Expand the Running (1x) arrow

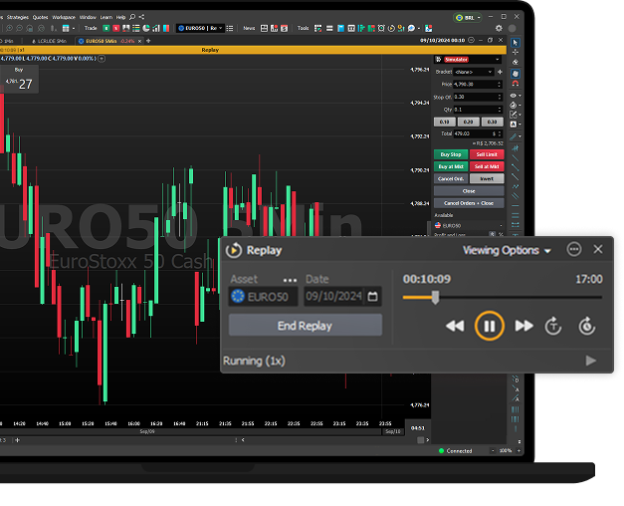coord(591,361)
